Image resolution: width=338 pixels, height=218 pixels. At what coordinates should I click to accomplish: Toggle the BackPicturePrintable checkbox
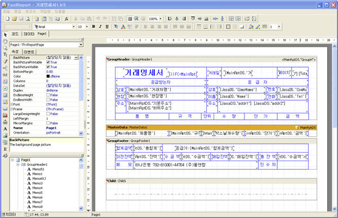(x=48, y=63)
